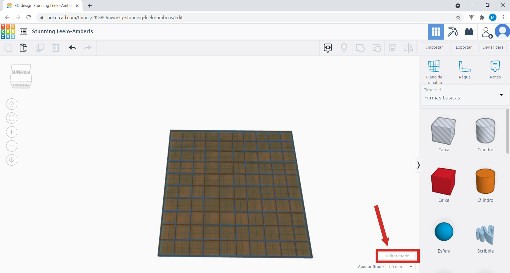Switch the orthographic perspective cube icon
The image size is (510, 273).
pyautogui.click(x=12, y=160)
